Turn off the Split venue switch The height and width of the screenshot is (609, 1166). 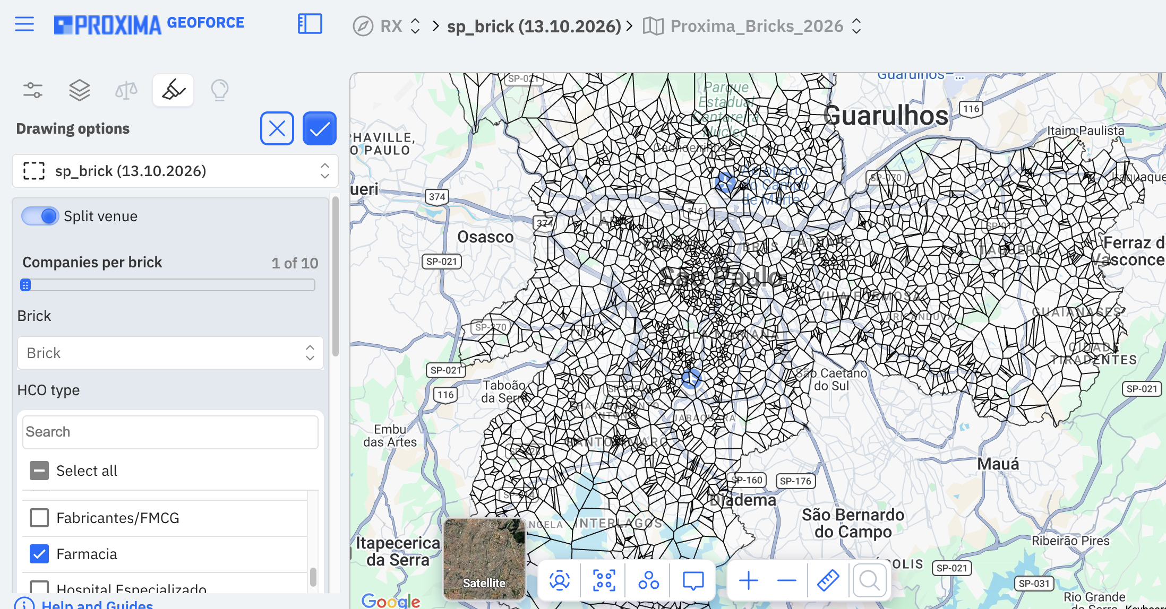click(x=40, y=216)
